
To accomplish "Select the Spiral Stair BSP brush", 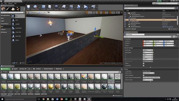I will coord(18,36).
